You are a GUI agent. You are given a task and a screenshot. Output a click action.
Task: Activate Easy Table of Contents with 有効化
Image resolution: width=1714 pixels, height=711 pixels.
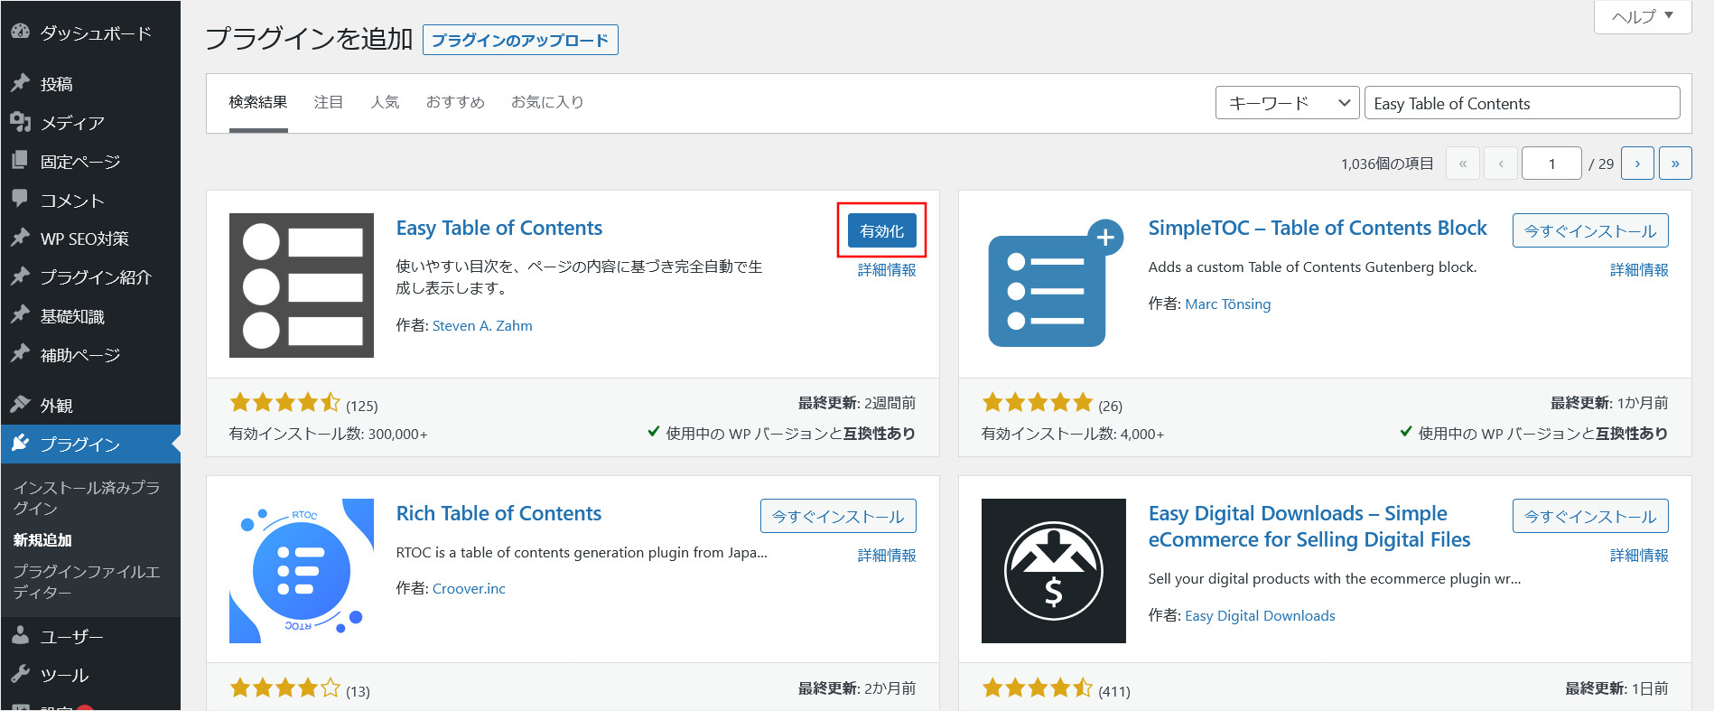[881, 231]
